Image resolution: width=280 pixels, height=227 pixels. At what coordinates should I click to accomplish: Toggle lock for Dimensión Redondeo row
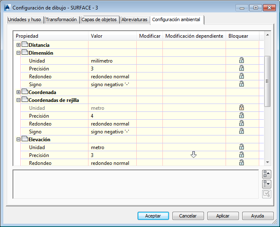point(241,76)
